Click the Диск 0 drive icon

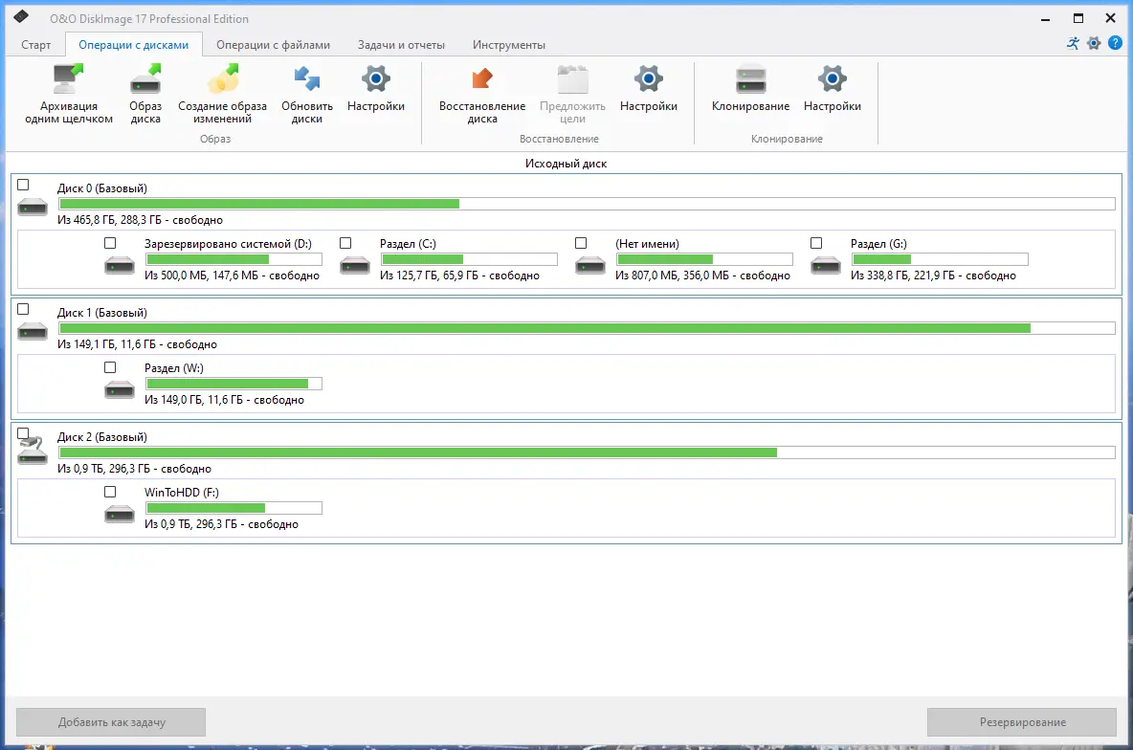33,208
